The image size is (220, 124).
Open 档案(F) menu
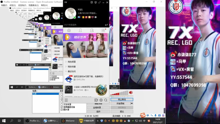pos(4,5)
